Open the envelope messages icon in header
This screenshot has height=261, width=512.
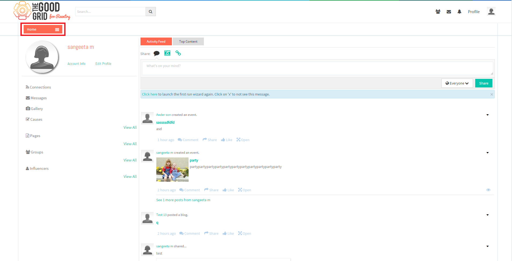(449, 12)
